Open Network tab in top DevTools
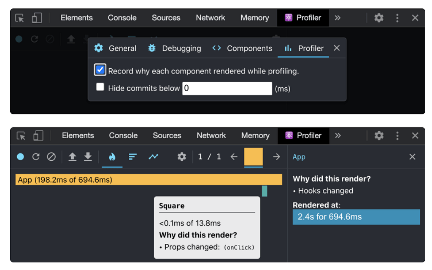Screen dimensions: 432x270 pos(211,18)
